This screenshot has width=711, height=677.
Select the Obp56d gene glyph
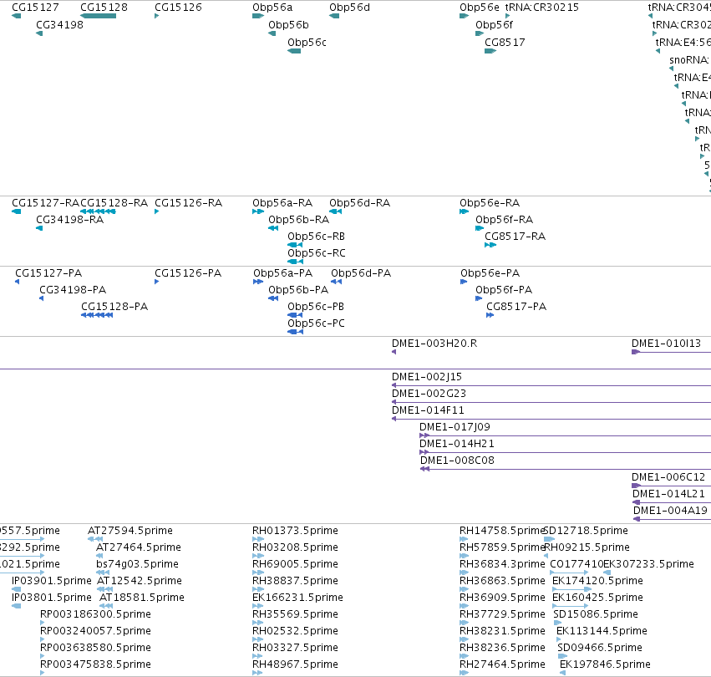click(334, 17)
